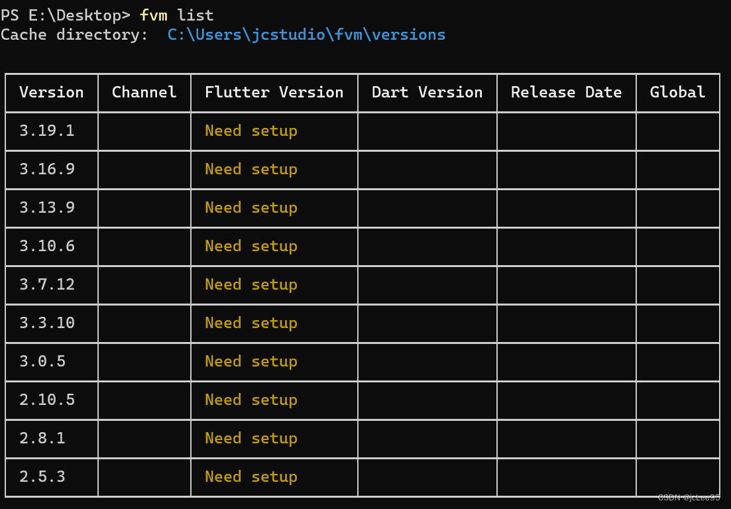Click the Version column header

(x=51, y=92)
